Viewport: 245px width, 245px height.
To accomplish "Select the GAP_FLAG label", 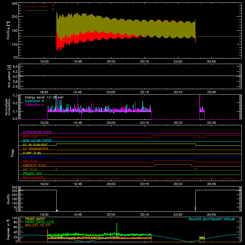I will [x=30, y=136].
